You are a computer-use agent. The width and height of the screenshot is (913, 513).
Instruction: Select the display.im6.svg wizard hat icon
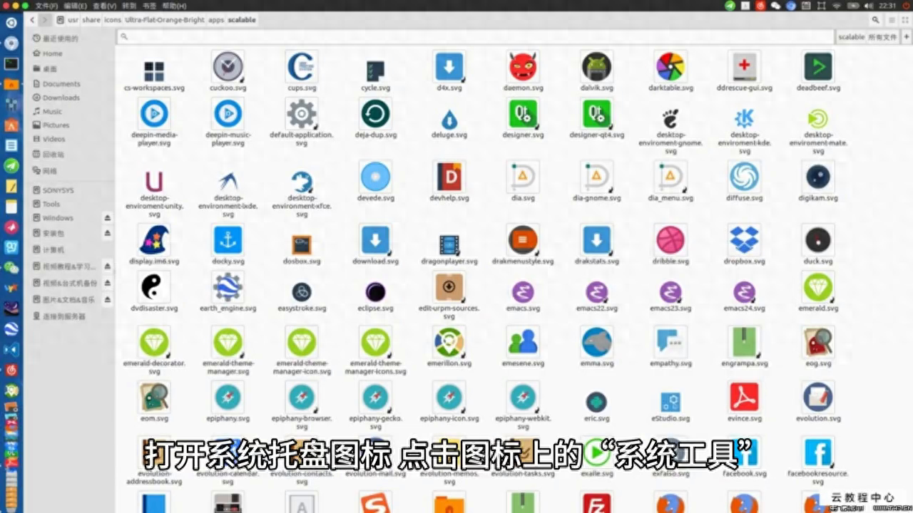tap(154, 240)
